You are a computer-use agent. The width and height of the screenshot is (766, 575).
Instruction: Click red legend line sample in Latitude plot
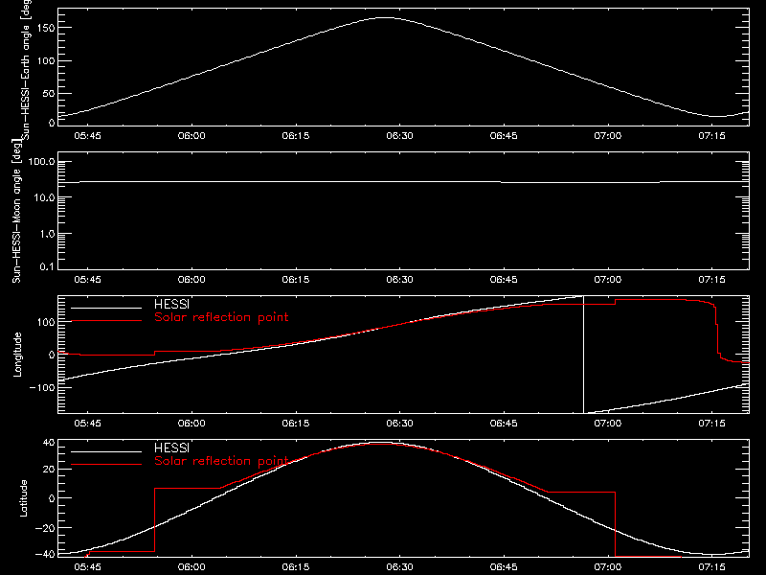[x=106, y=465]
